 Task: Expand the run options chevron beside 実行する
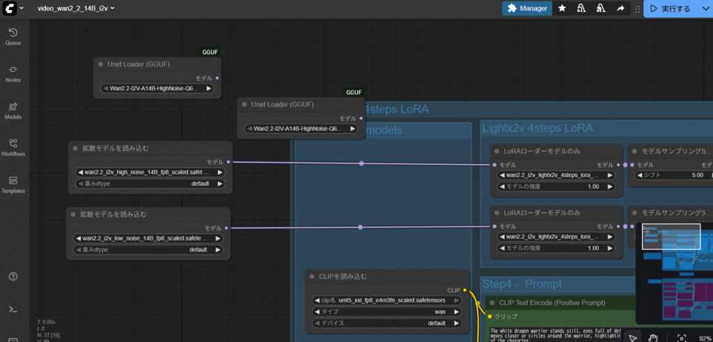(x=705, y=8)
